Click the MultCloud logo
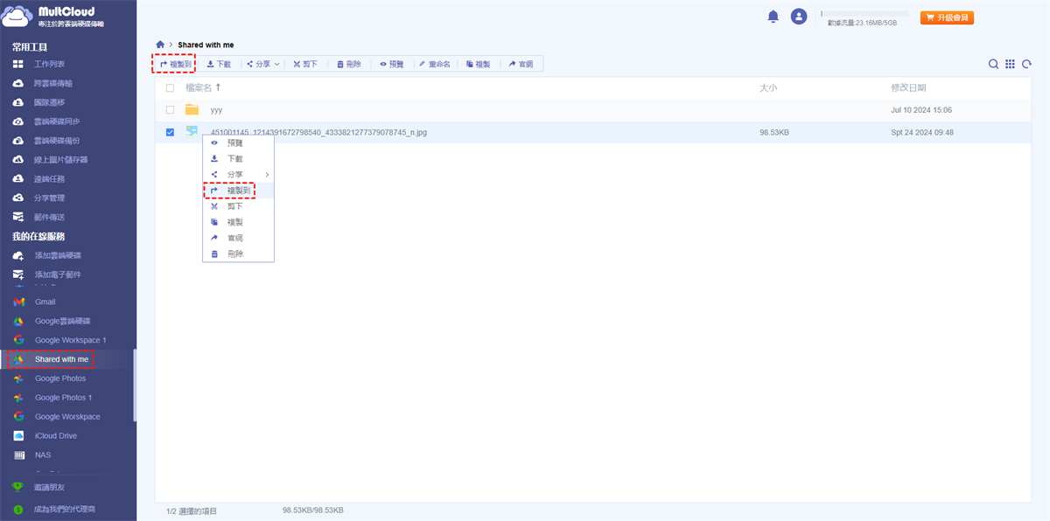 coord(52,17)
